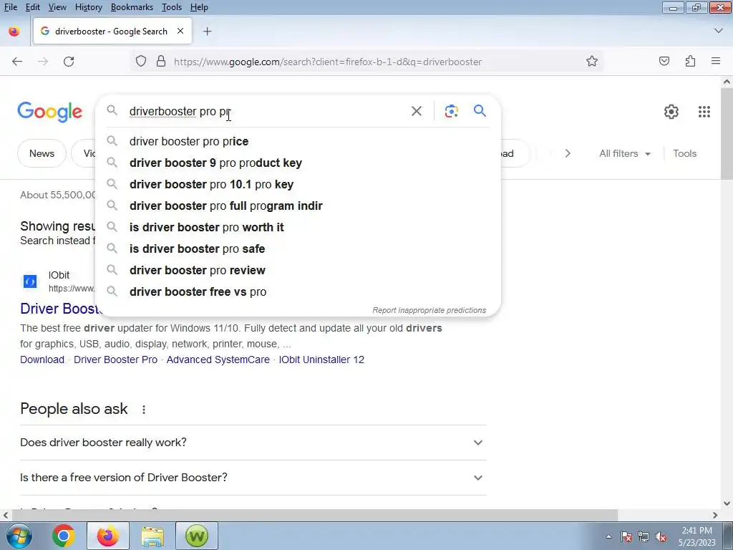Viewport: 733px width, 550px height.
Task: Show hidden tray icons arrow
Action: 608,537
